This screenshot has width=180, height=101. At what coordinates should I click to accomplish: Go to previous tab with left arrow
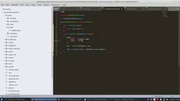point(55,9)
